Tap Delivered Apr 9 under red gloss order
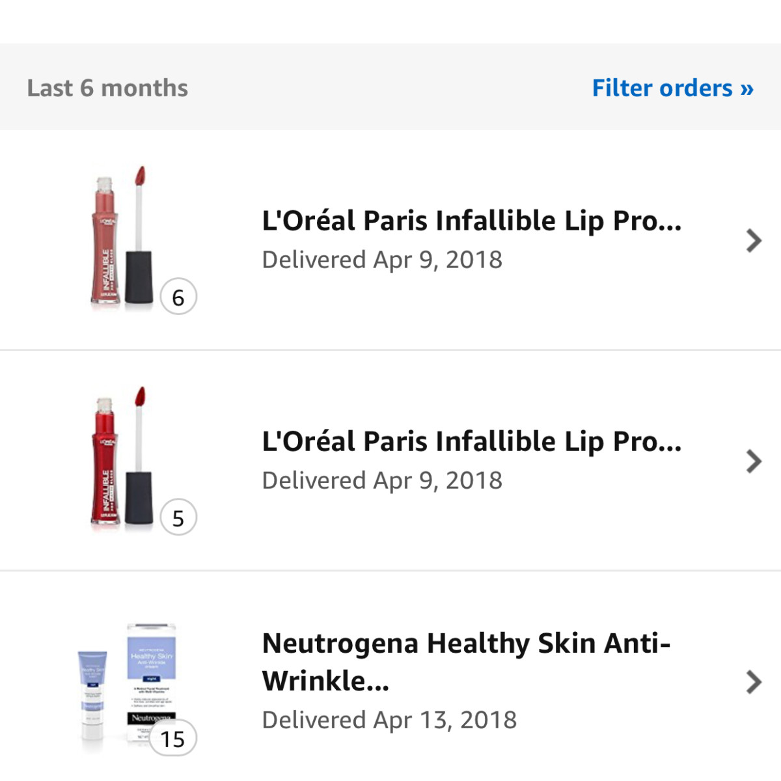The height and width of the screenshot is (781, 781). click(x=382, y=480)
